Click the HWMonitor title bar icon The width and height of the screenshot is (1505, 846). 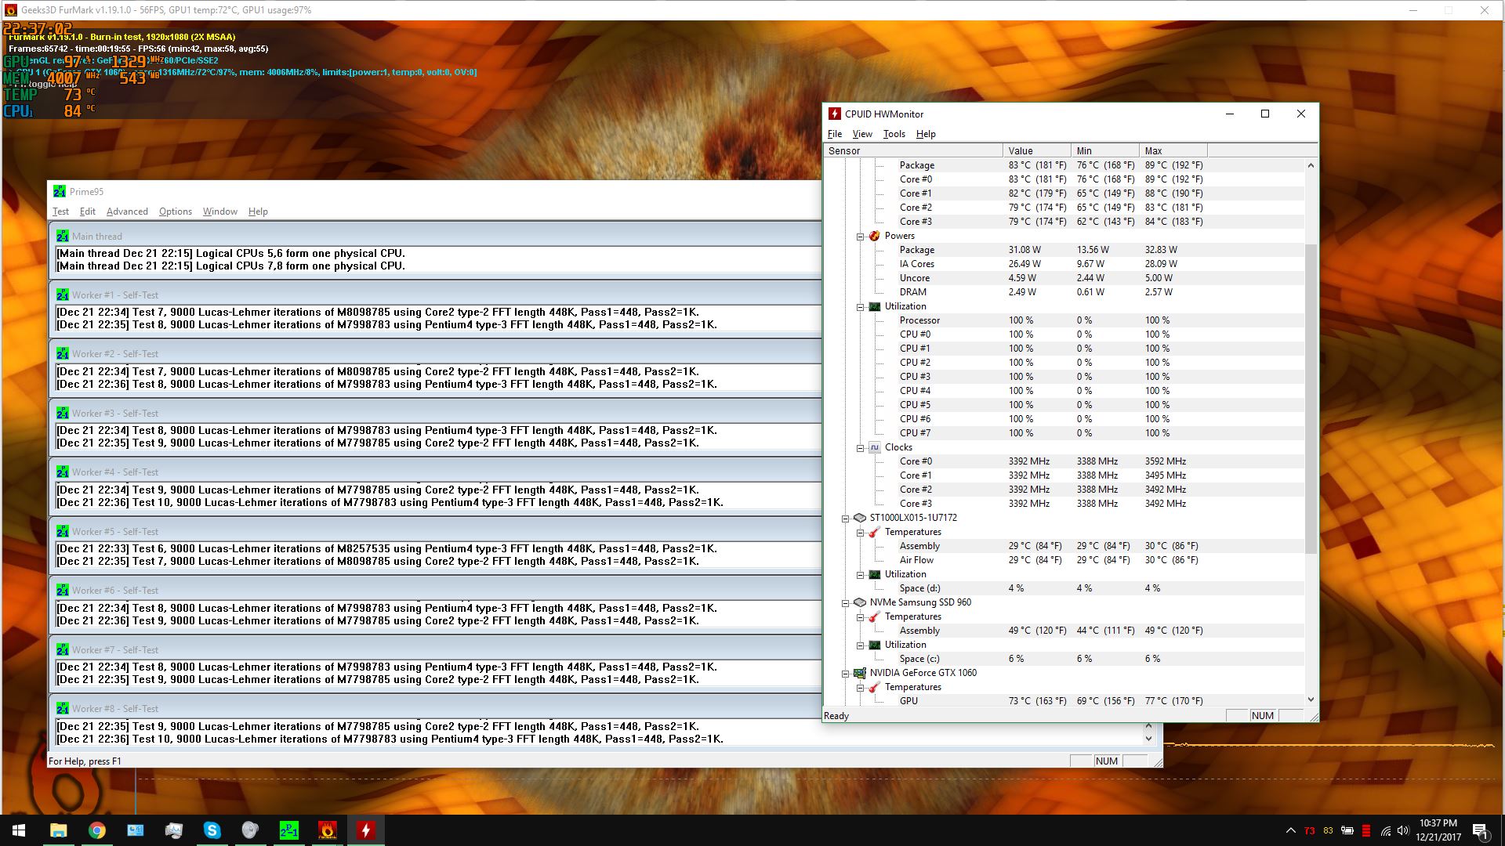[x=835, y=114]
